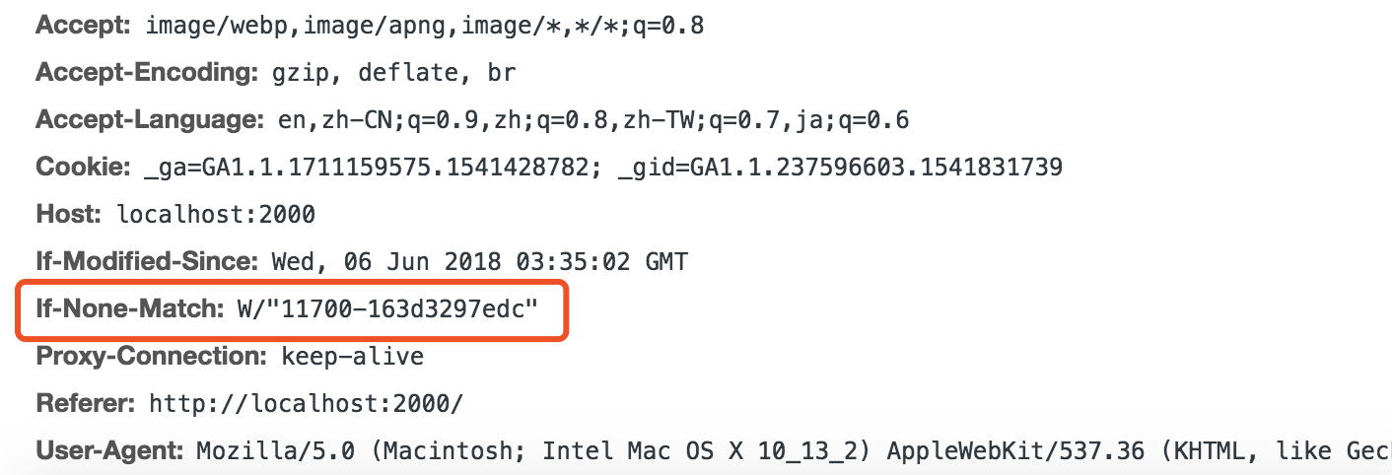Image resolution: width=1392 pixels, height=475 pixels.
Task: Select the keep-alive value
Action: [352, 356]
